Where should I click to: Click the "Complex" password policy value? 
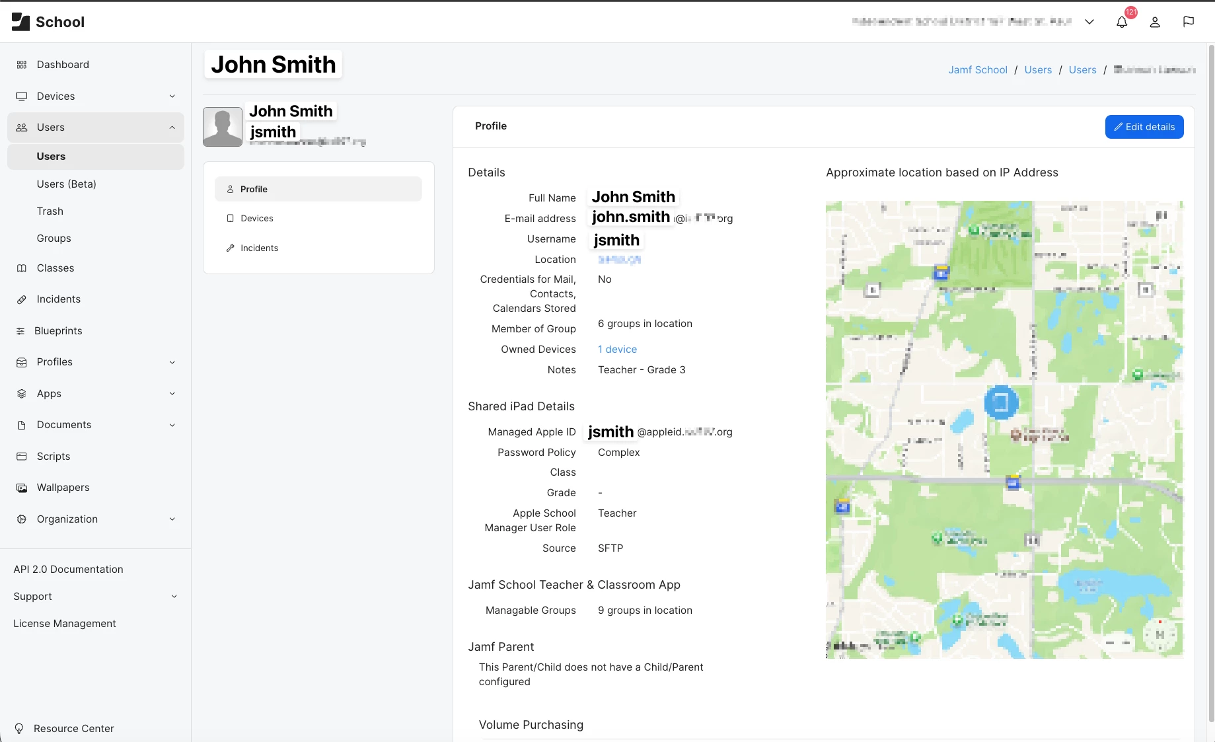pos(619,453)
